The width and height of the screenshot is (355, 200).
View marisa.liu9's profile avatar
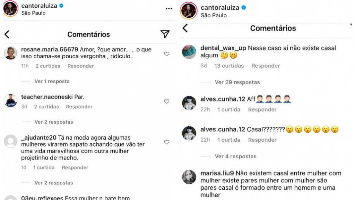tap(189, 177)
